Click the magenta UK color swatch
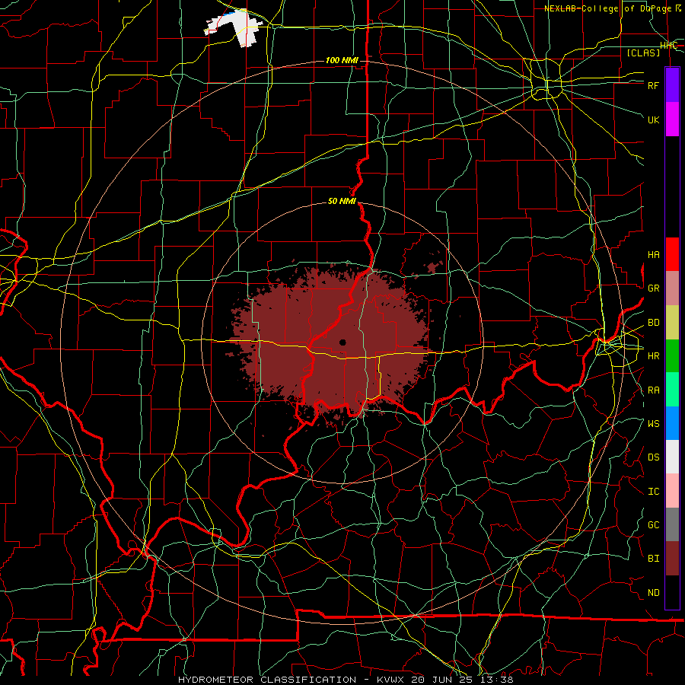 tap(672, 119)
